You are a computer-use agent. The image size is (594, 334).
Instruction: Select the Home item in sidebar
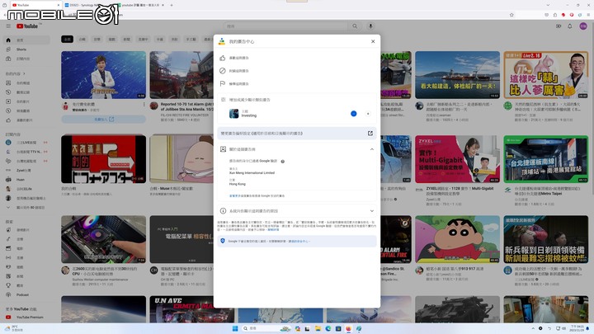26,40
